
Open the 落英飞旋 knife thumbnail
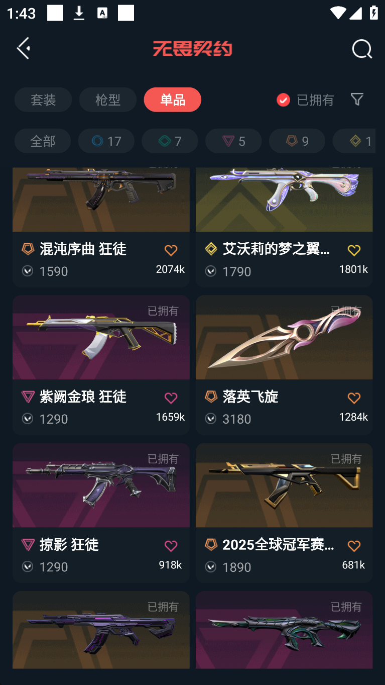(x=284, y=337)
